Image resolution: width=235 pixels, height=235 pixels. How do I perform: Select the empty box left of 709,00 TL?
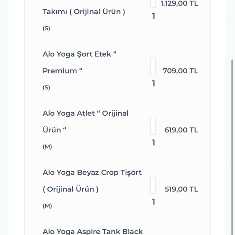click(x=153, y=67)
